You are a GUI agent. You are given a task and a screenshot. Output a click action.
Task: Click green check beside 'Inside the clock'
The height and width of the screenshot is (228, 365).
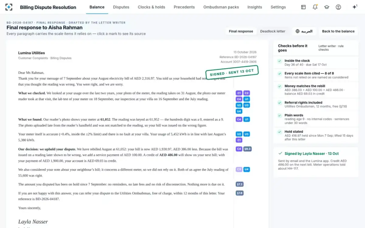point(279,61)
